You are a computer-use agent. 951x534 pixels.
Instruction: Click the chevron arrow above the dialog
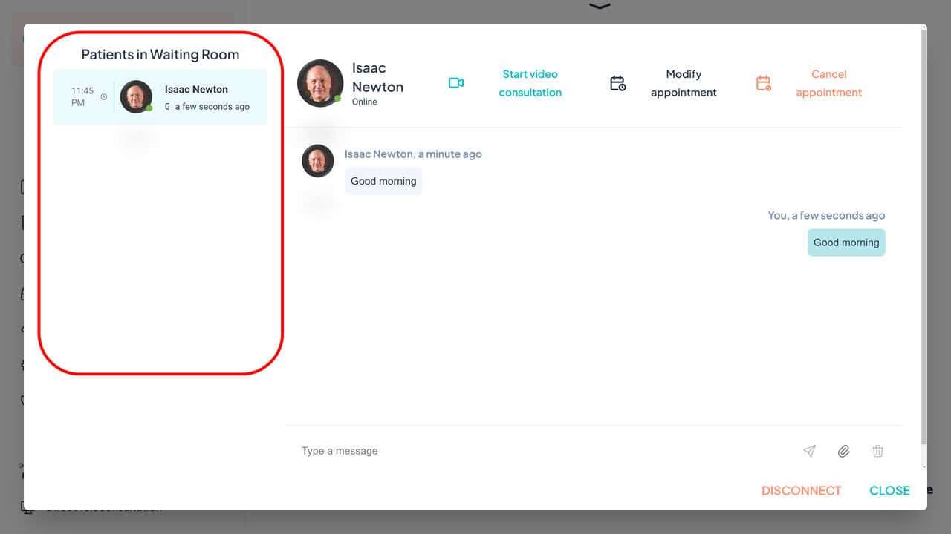click(x=600, y=7)
